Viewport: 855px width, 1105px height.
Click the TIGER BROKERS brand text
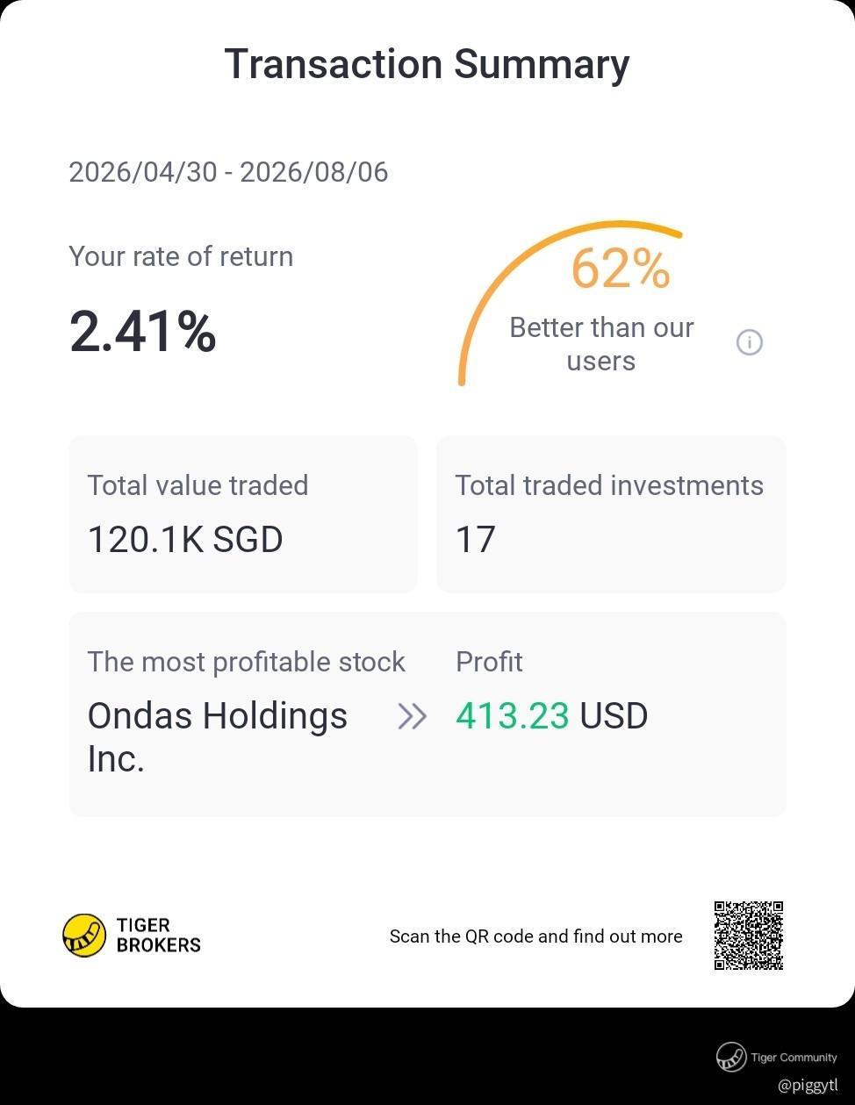[x=159, y=936]
